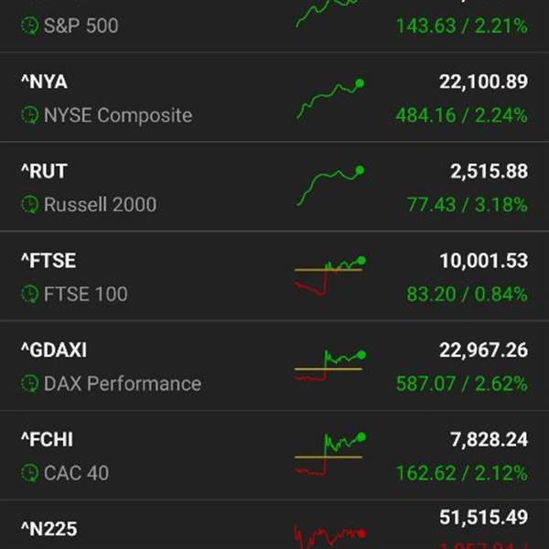The image size is (549, 549).
Task: Select the ^RUT ticker symbol
Action: [44, 171]
